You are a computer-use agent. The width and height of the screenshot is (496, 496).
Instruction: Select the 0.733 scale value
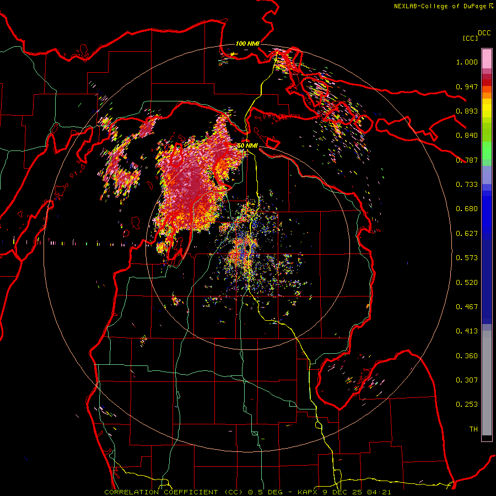coord(467,185)
